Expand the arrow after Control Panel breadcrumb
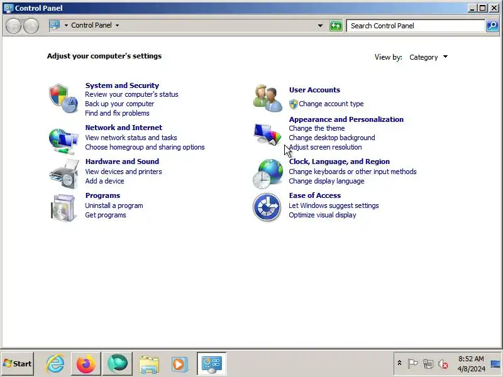Image resolution: width=503 pixels, height=377 pixels. pyautogui.click(x=117, y=25)
